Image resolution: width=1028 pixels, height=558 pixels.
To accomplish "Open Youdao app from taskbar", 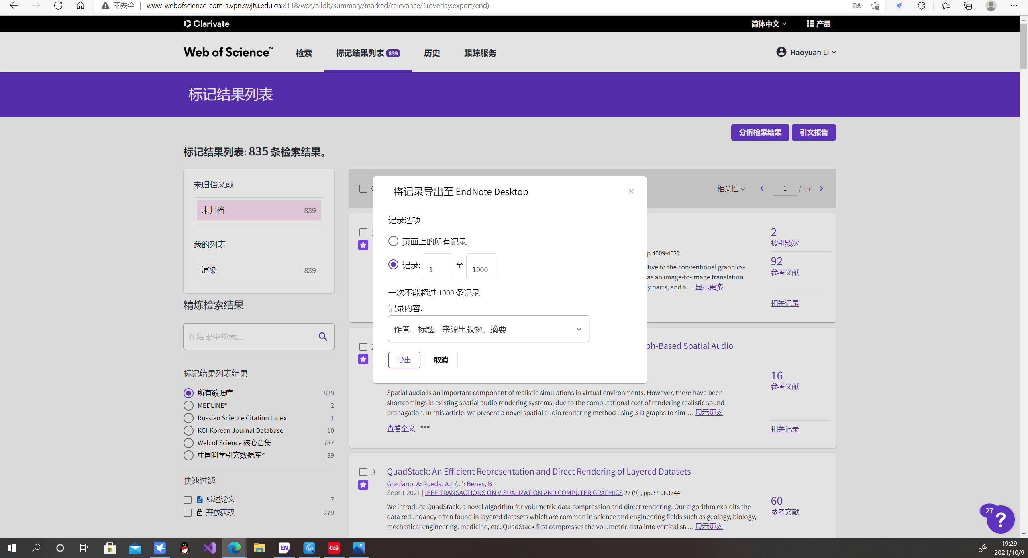I will click(x=334, y=548).
